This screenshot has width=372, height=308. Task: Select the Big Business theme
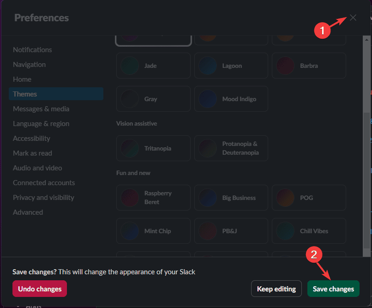(x=231, y=198)
